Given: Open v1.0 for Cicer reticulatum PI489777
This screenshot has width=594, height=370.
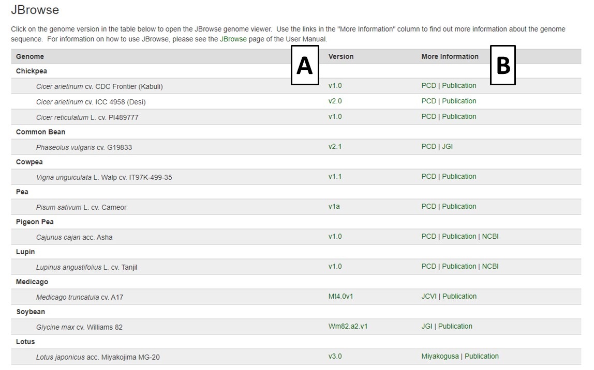Looking at the screenshot, I should 335,116.
